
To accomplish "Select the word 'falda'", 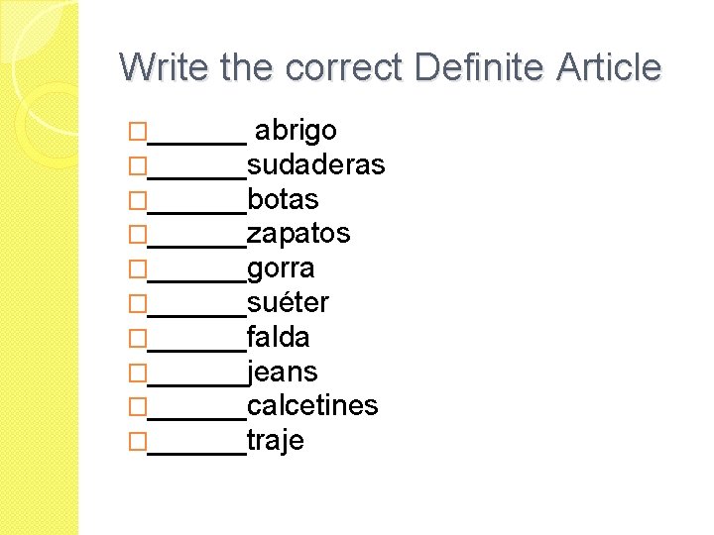I will [x=278, y=337].
